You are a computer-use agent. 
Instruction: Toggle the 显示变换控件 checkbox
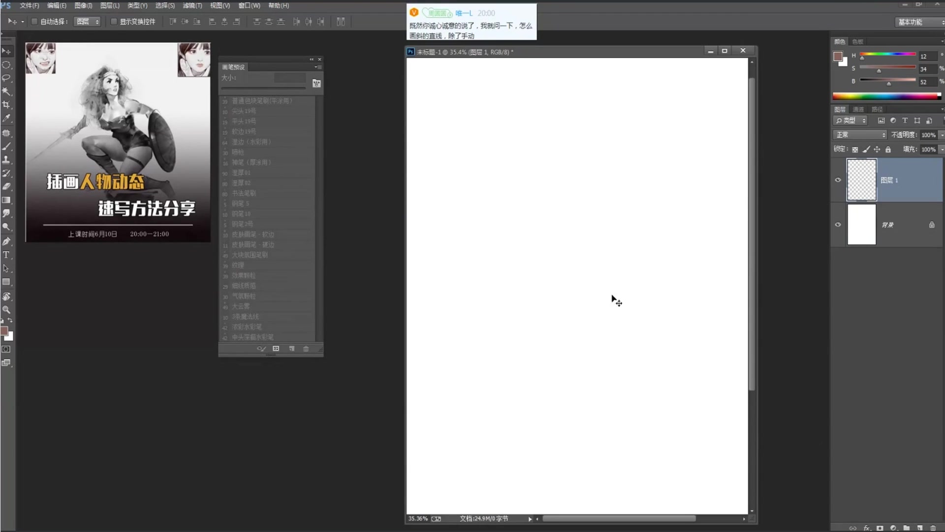click(114, 22)
